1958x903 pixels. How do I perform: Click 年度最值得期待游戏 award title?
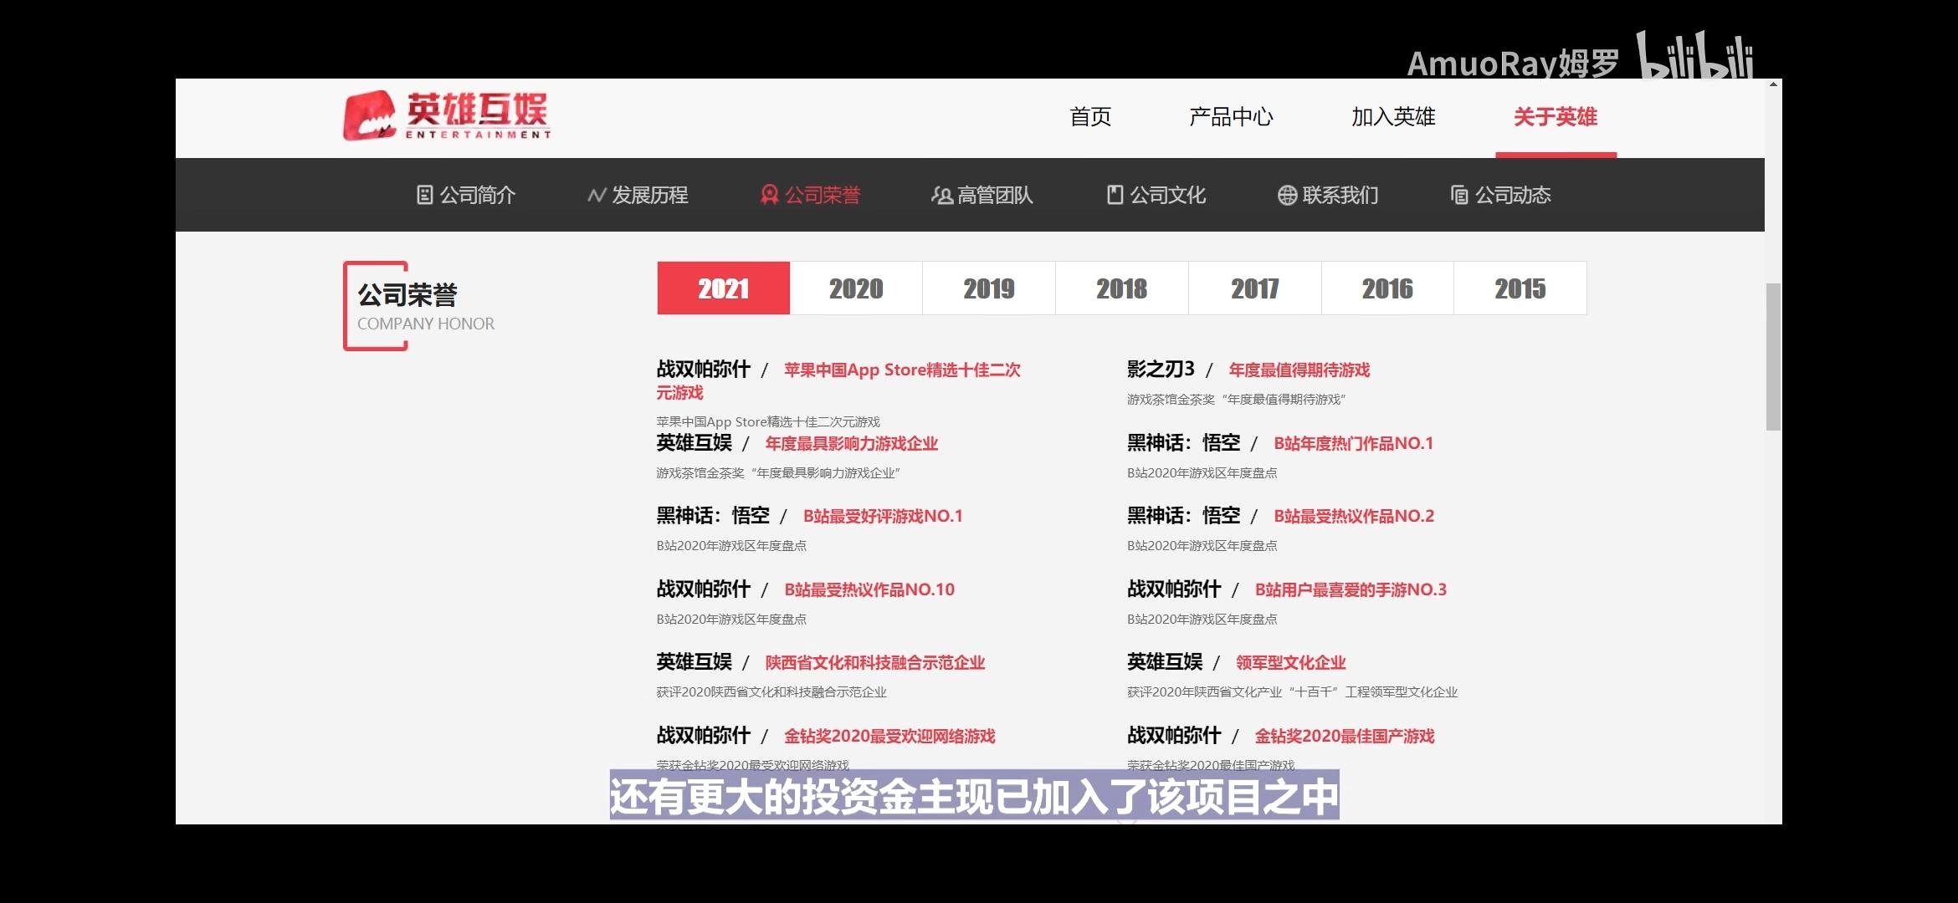pyautogui.click(x=1299, y=370)
